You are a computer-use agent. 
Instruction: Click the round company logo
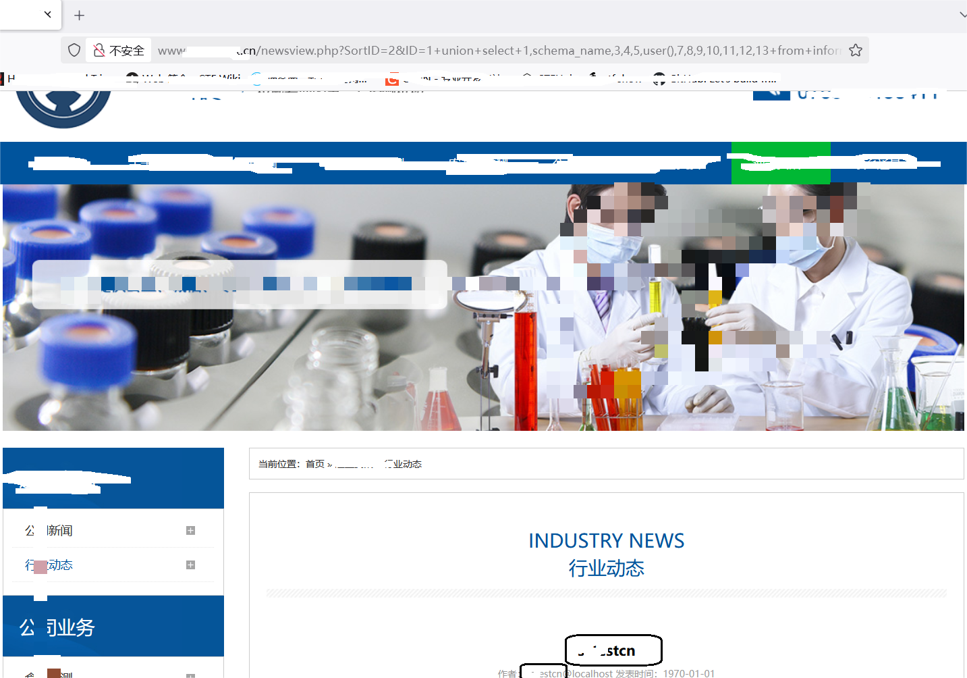click(63, 108)
